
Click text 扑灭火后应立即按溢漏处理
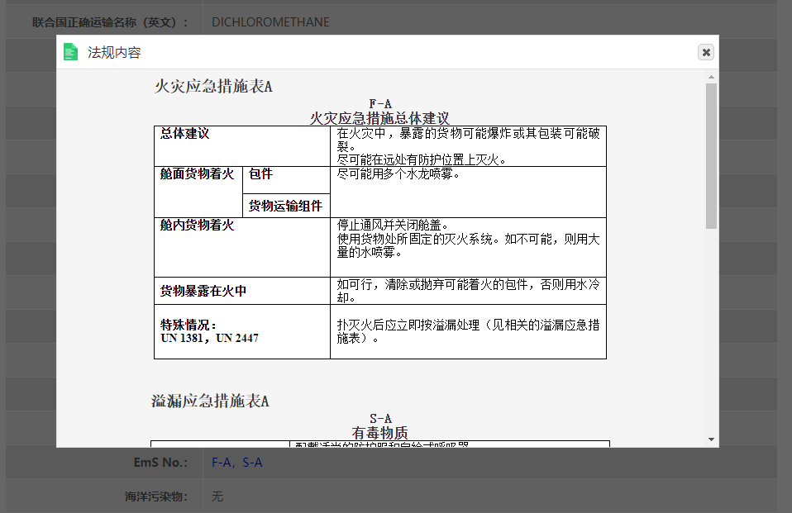point(408,325)
